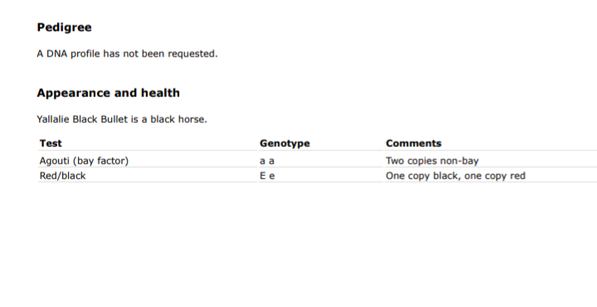Image resolution: width=597 pixels, height=307 pixels.
Task: Click the Pedigree heading
Action: tap(64, 27)
